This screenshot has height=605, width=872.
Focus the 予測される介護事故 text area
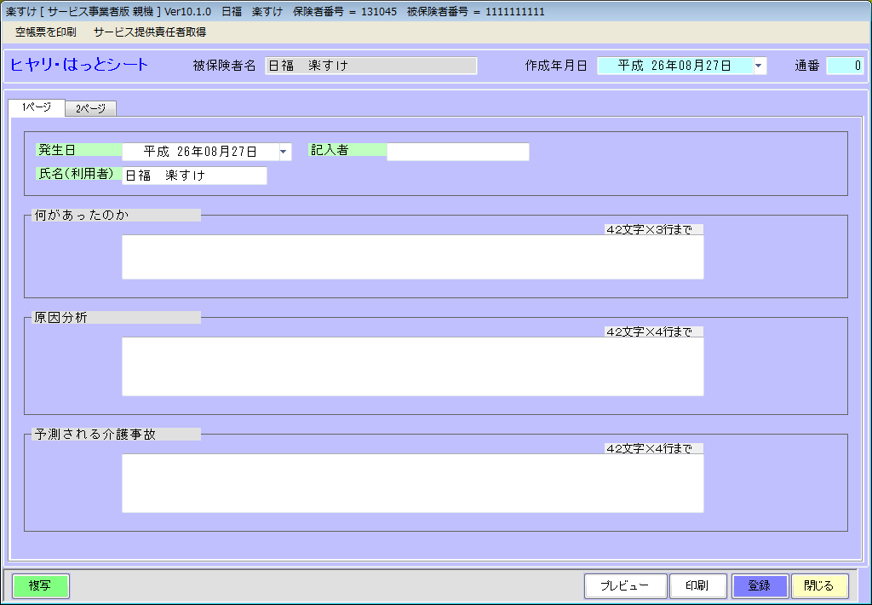[413, 483]
